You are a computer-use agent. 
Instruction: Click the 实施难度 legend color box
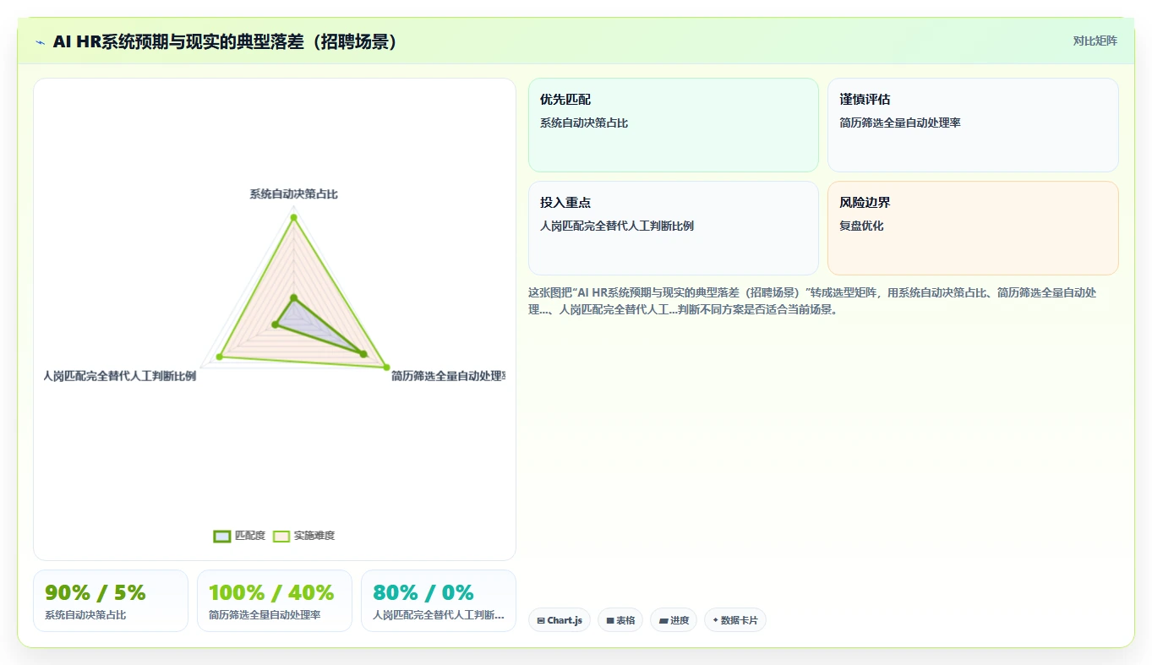click(281, 536)
